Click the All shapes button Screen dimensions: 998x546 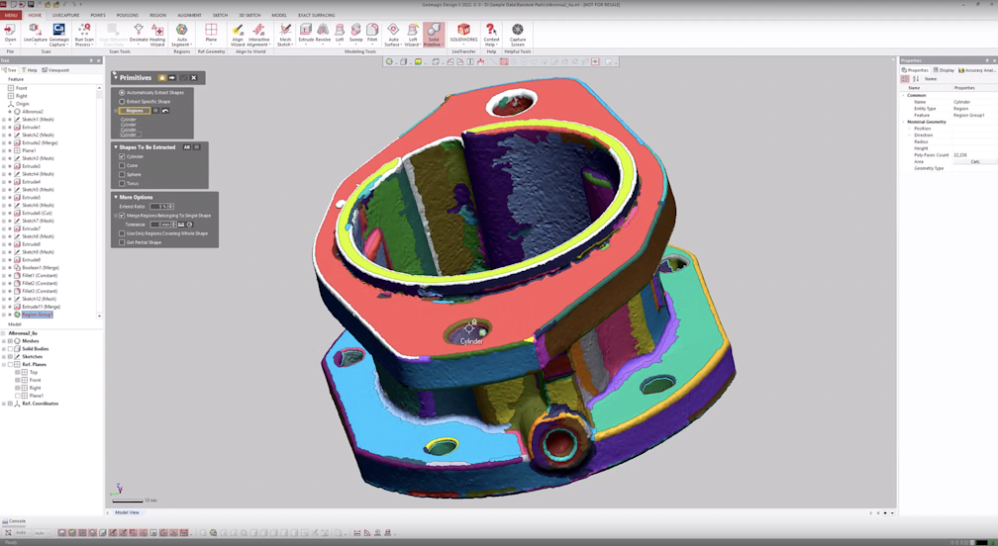point(186,147)
